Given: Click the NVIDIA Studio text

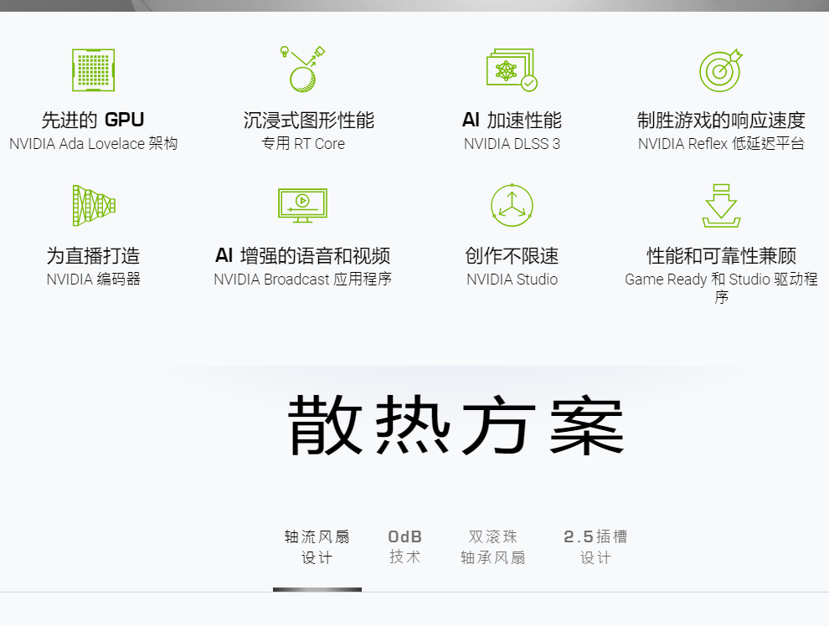Looking at the screenshot, I should (x=512, y=279).
